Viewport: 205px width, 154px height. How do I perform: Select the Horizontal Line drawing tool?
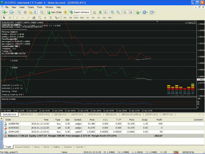point(23,18)
